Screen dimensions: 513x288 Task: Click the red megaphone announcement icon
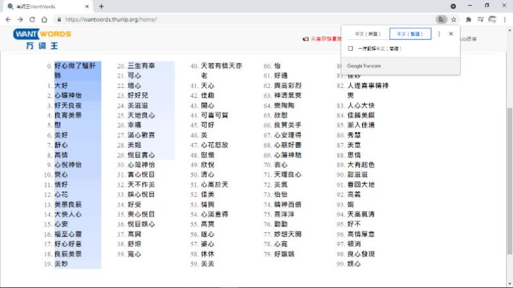[x=305, y=39]
